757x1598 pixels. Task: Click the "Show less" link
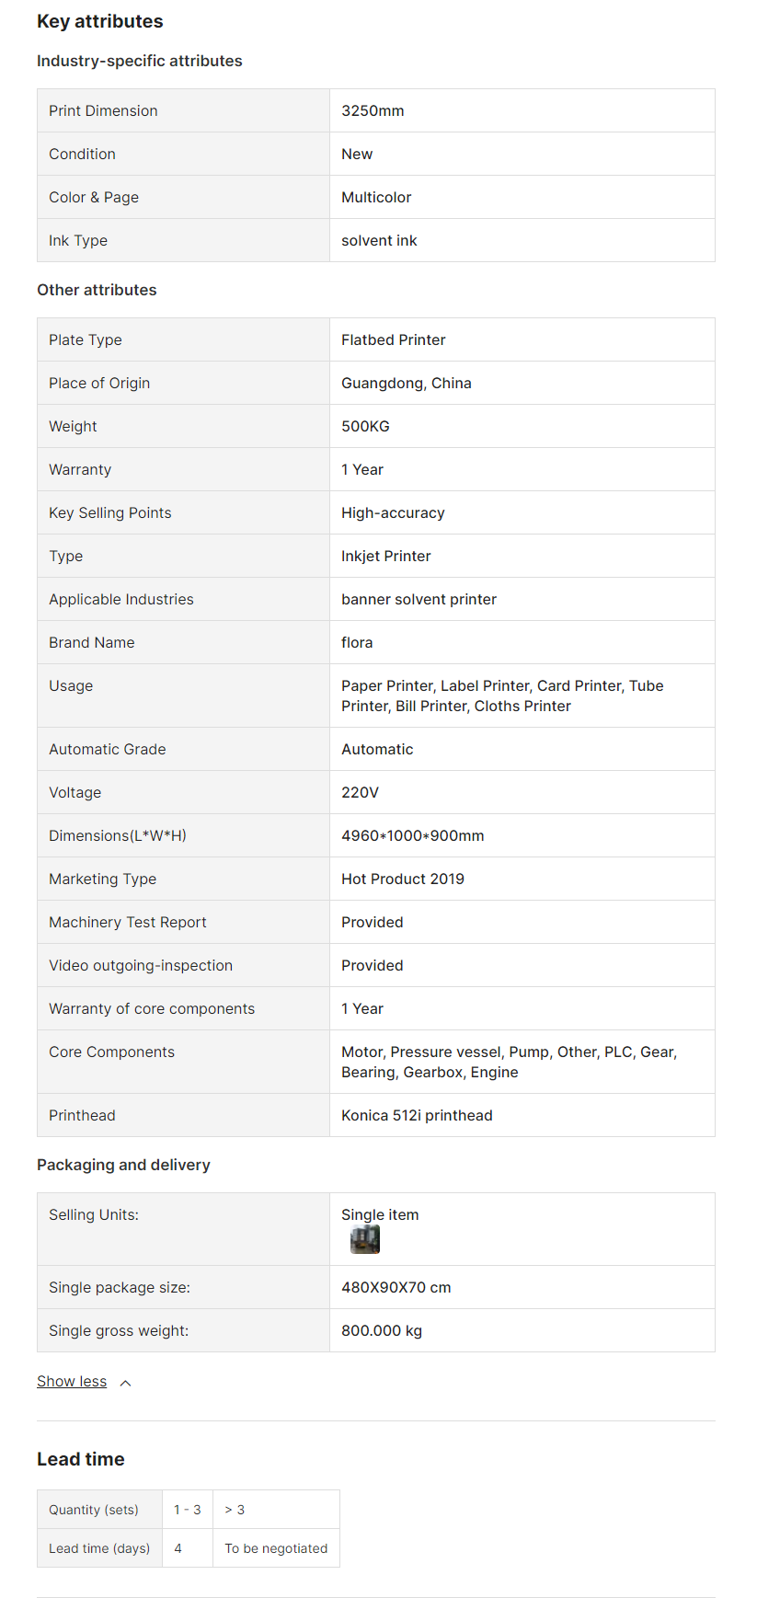click(72, 1382)
